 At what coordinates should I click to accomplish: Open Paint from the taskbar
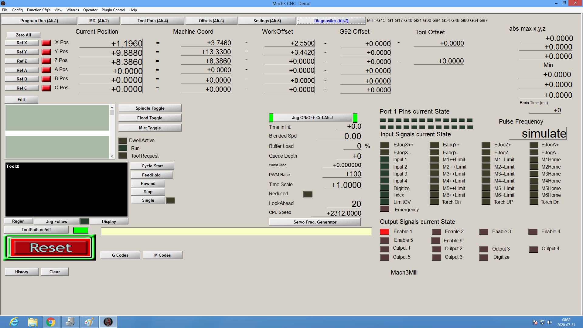(x=89, y=322)
